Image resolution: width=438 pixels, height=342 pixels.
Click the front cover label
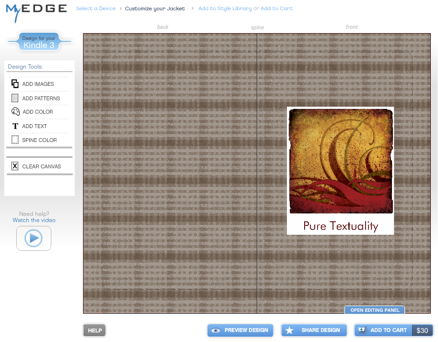click(x=351, y=27)
